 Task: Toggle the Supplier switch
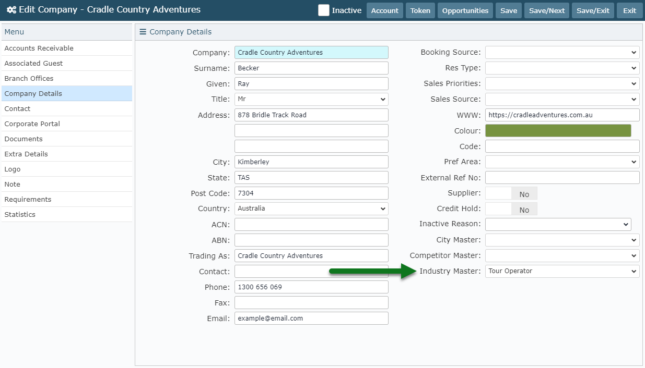(511, 193)
